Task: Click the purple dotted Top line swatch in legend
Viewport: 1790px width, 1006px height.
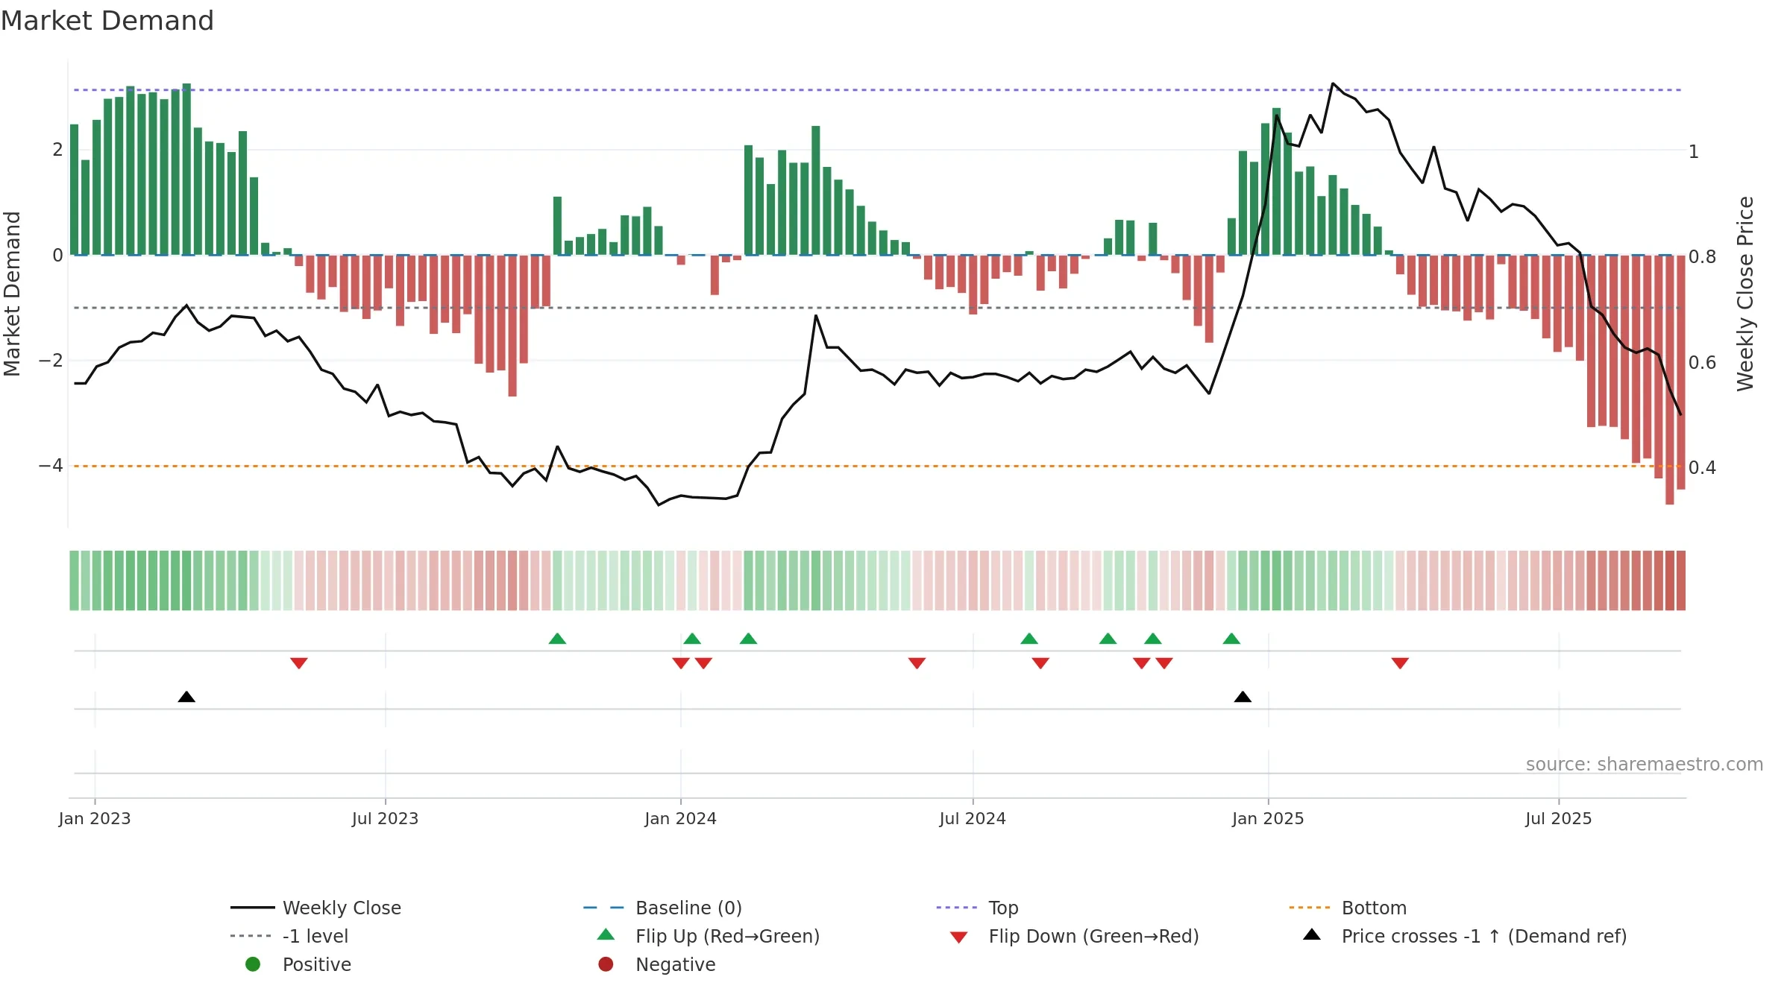Action: click(x=956, y=908)
